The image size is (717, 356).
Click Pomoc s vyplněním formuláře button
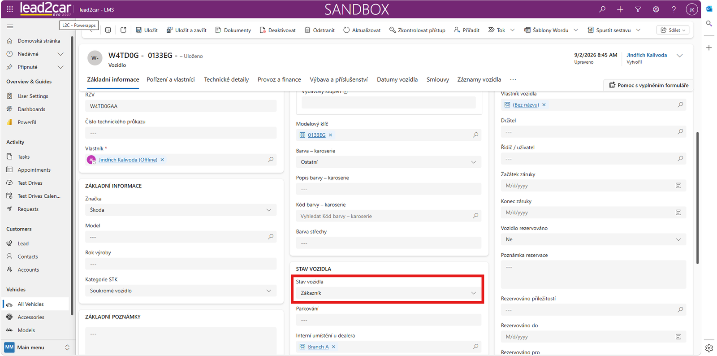[648, 85]
